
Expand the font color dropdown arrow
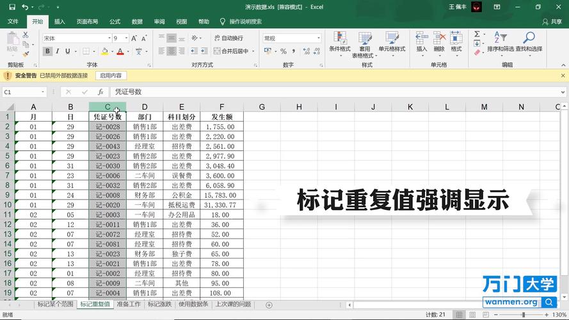(x=128, y=51)
